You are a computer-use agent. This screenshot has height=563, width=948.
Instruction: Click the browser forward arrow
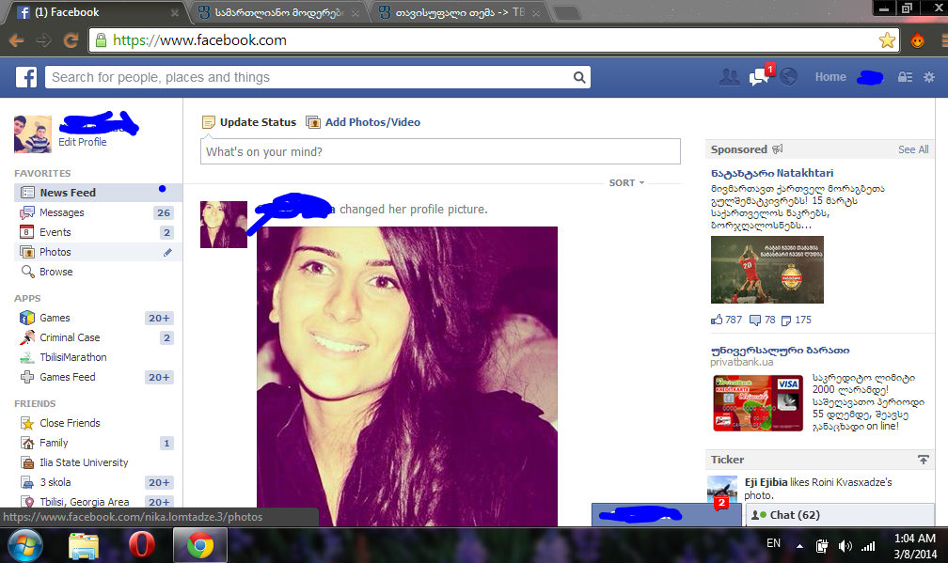click(43, 40)
